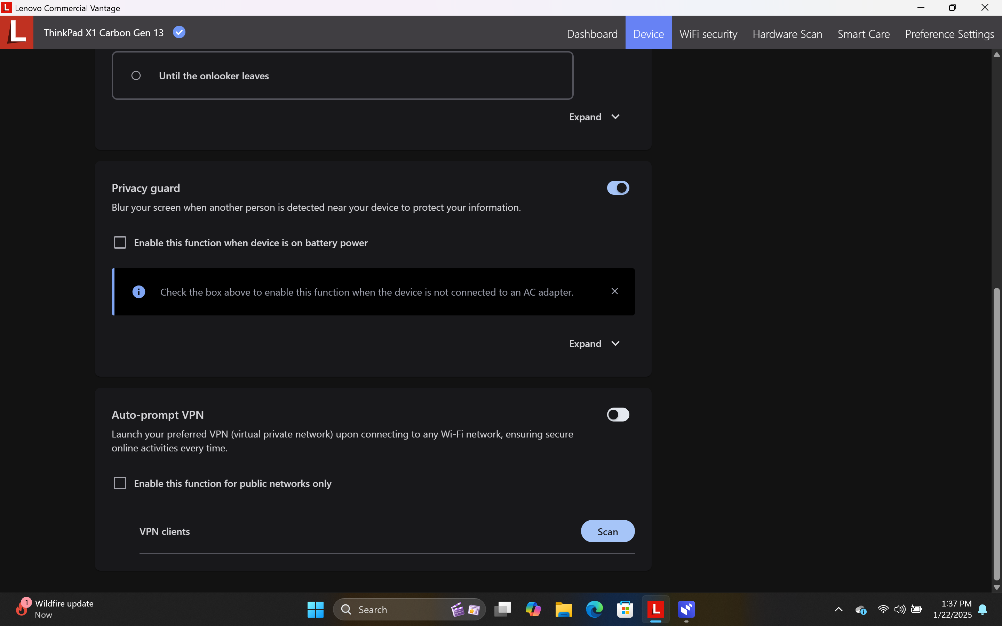Click the scrollbar down arrow
1002x626 pixels.
[x=997, y=587]
